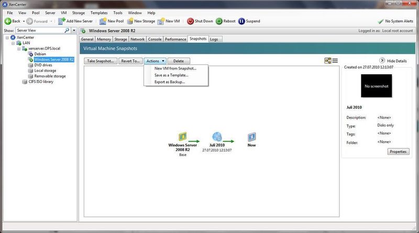Screen dimensions: 419x233
Task: Click the New VM toolbar icon
Action: 161,21
